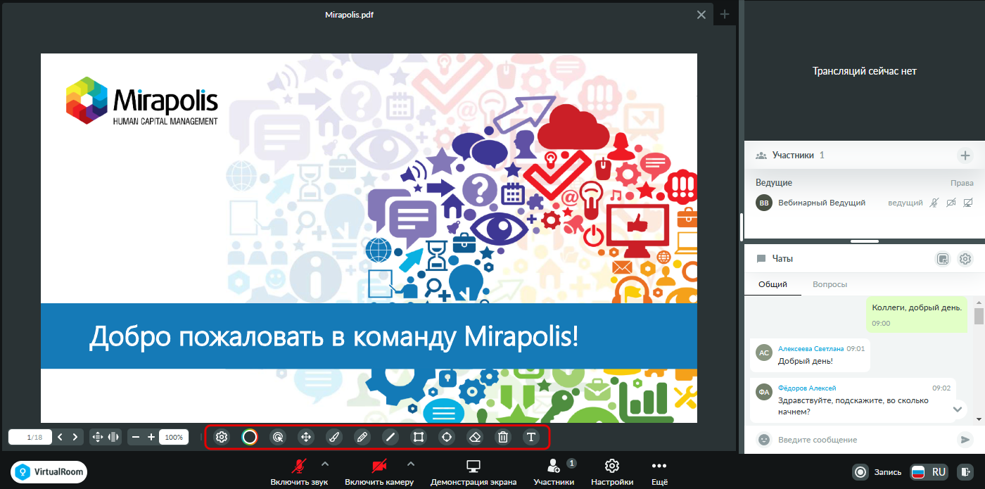Expand microphone options next to Включить звук
The image size is (985, 489).
325,464
